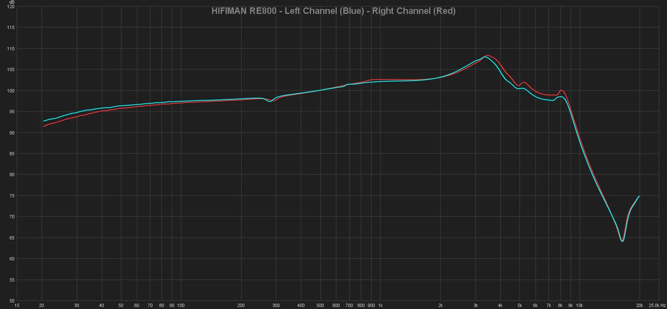
Task: Select the '600' Hz frequency label
Action: [x=336, y=306]
